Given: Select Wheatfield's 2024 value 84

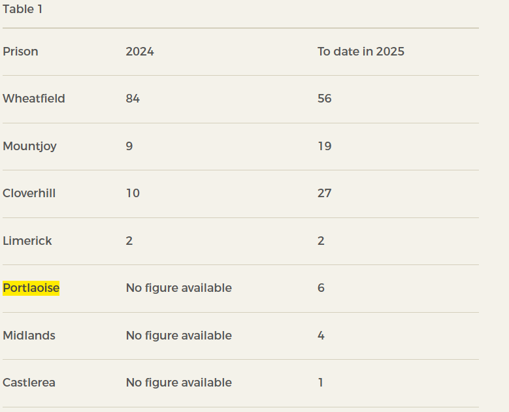Looking at the screenshot, I should [x=133, y=99].
